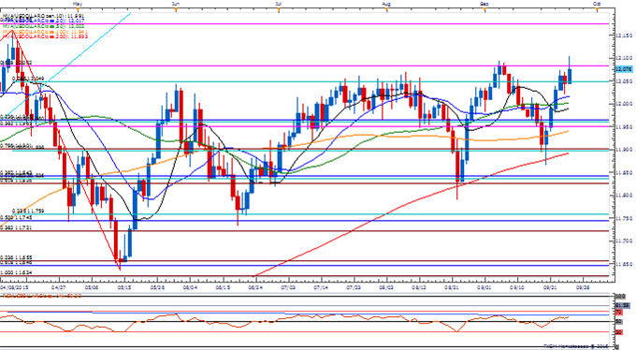Select the 11,700 price axis label
The image size is (636, 350).
(624, 241)
